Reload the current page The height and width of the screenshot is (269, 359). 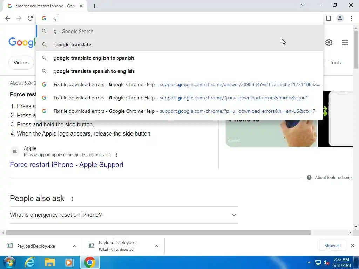pyautogui.click(x=30, y=18)
